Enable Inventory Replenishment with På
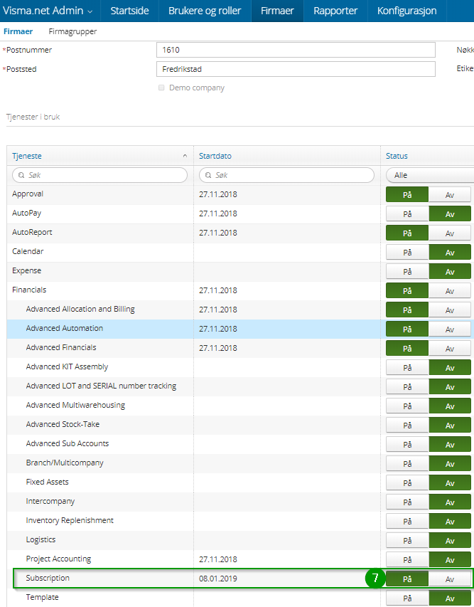Screen dimensions: 474x607 point(407,521)
